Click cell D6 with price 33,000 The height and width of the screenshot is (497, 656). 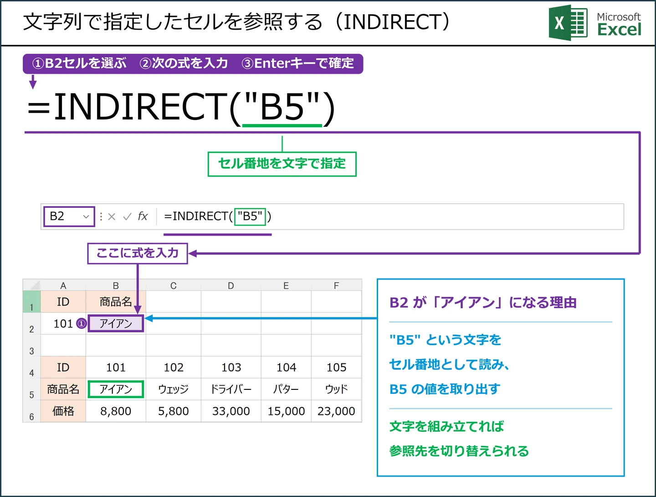tap(231, 411)
